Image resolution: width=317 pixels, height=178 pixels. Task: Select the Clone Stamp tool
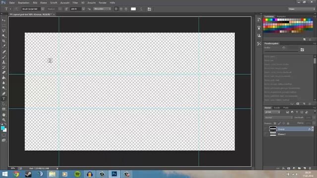3,62
